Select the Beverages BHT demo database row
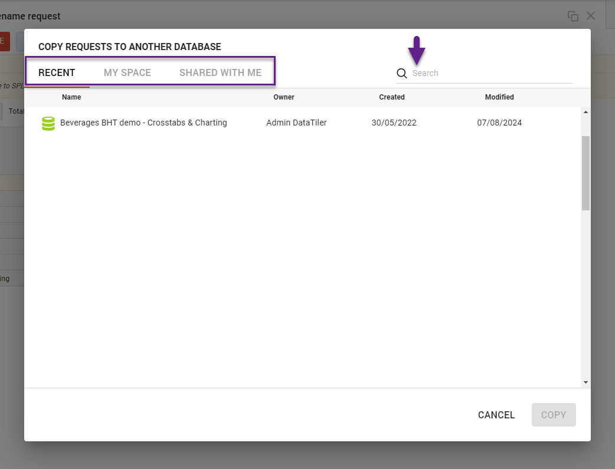Image resolution: width=615 pixels, height=469 pixels. click(x=266, y=123)
